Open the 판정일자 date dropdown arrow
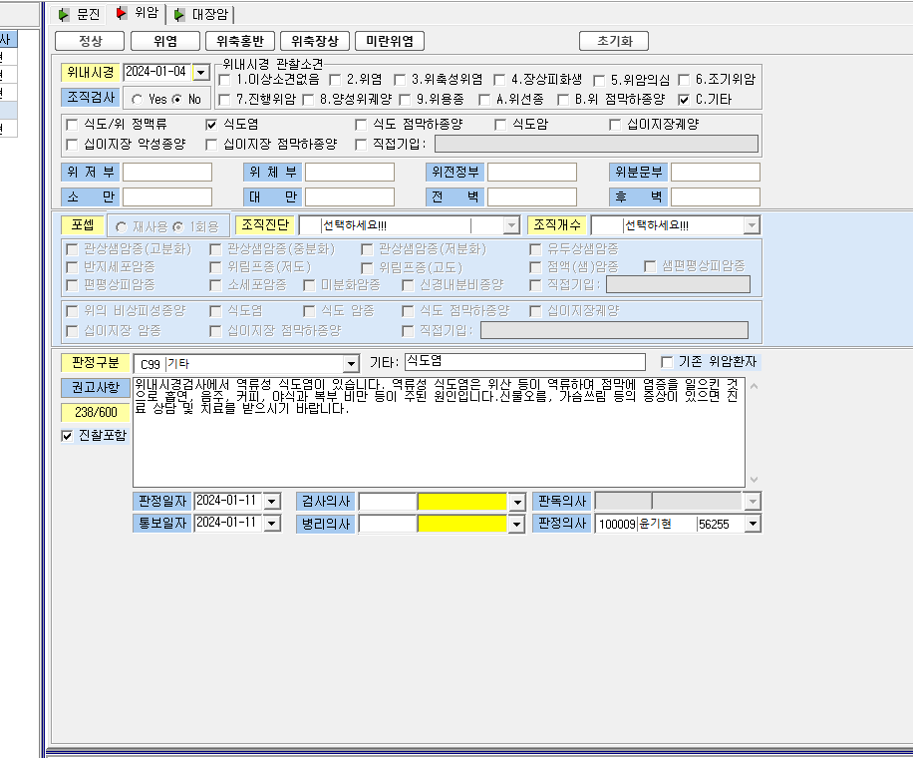Image resolution: width=913 pixels, height=758 pixels. 272,501
